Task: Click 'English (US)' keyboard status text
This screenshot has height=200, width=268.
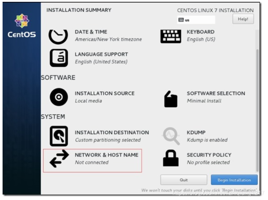Action: [201, 40]
